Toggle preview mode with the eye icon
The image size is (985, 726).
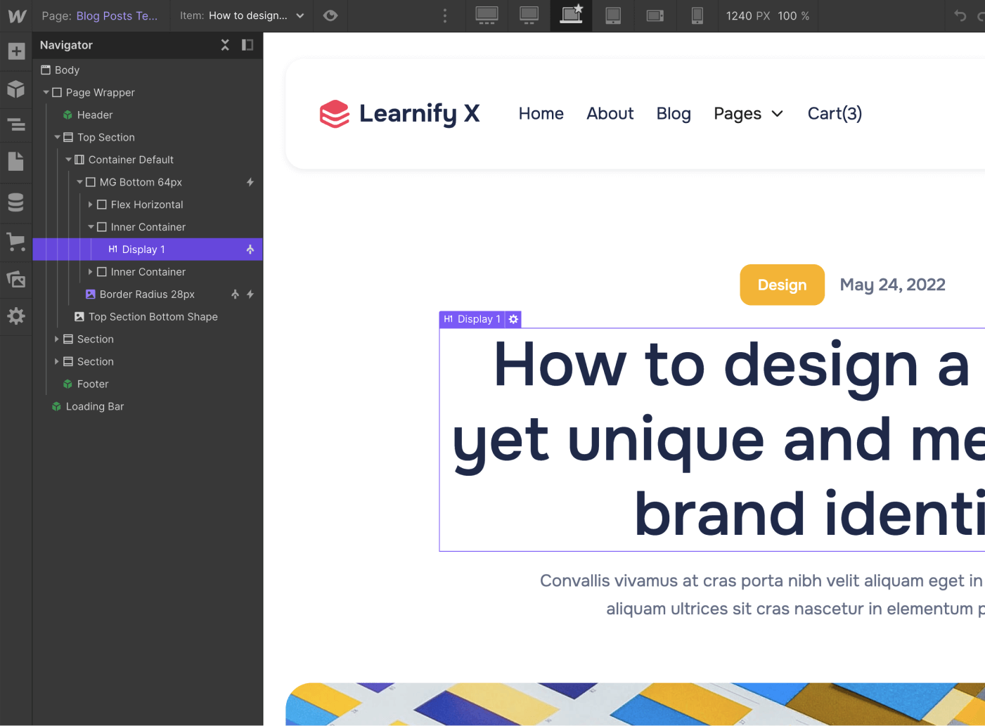[x=330, y=15]
